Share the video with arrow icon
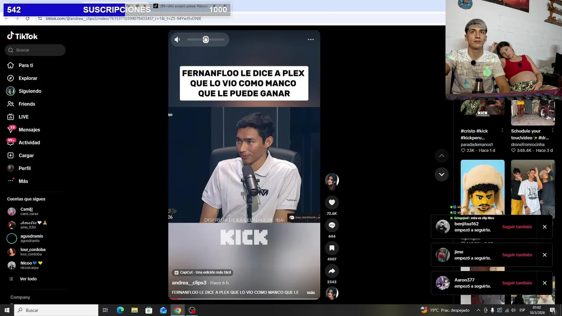The image size is (562, 316). point(332,271)
